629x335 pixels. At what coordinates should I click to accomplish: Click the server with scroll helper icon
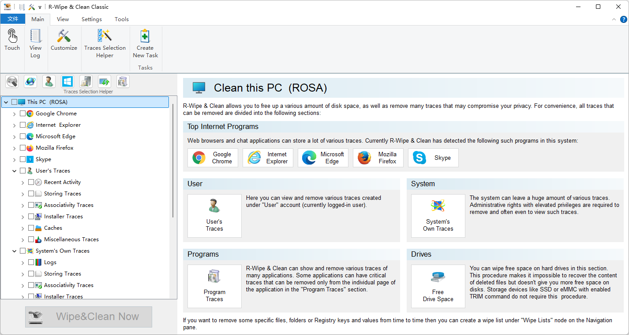86,81
